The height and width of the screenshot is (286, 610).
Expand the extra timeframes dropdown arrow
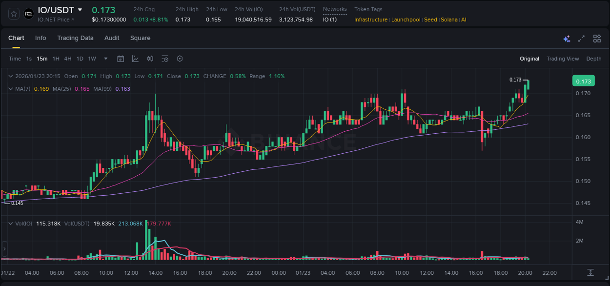coord(105,59)
